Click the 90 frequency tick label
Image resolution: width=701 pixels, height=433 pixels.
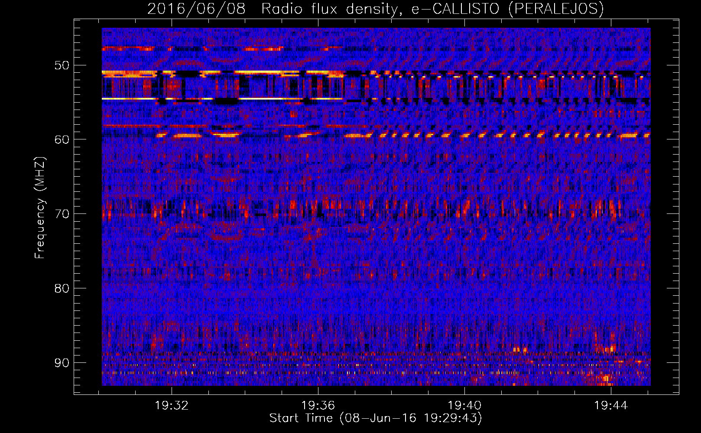tap(62, 362)
